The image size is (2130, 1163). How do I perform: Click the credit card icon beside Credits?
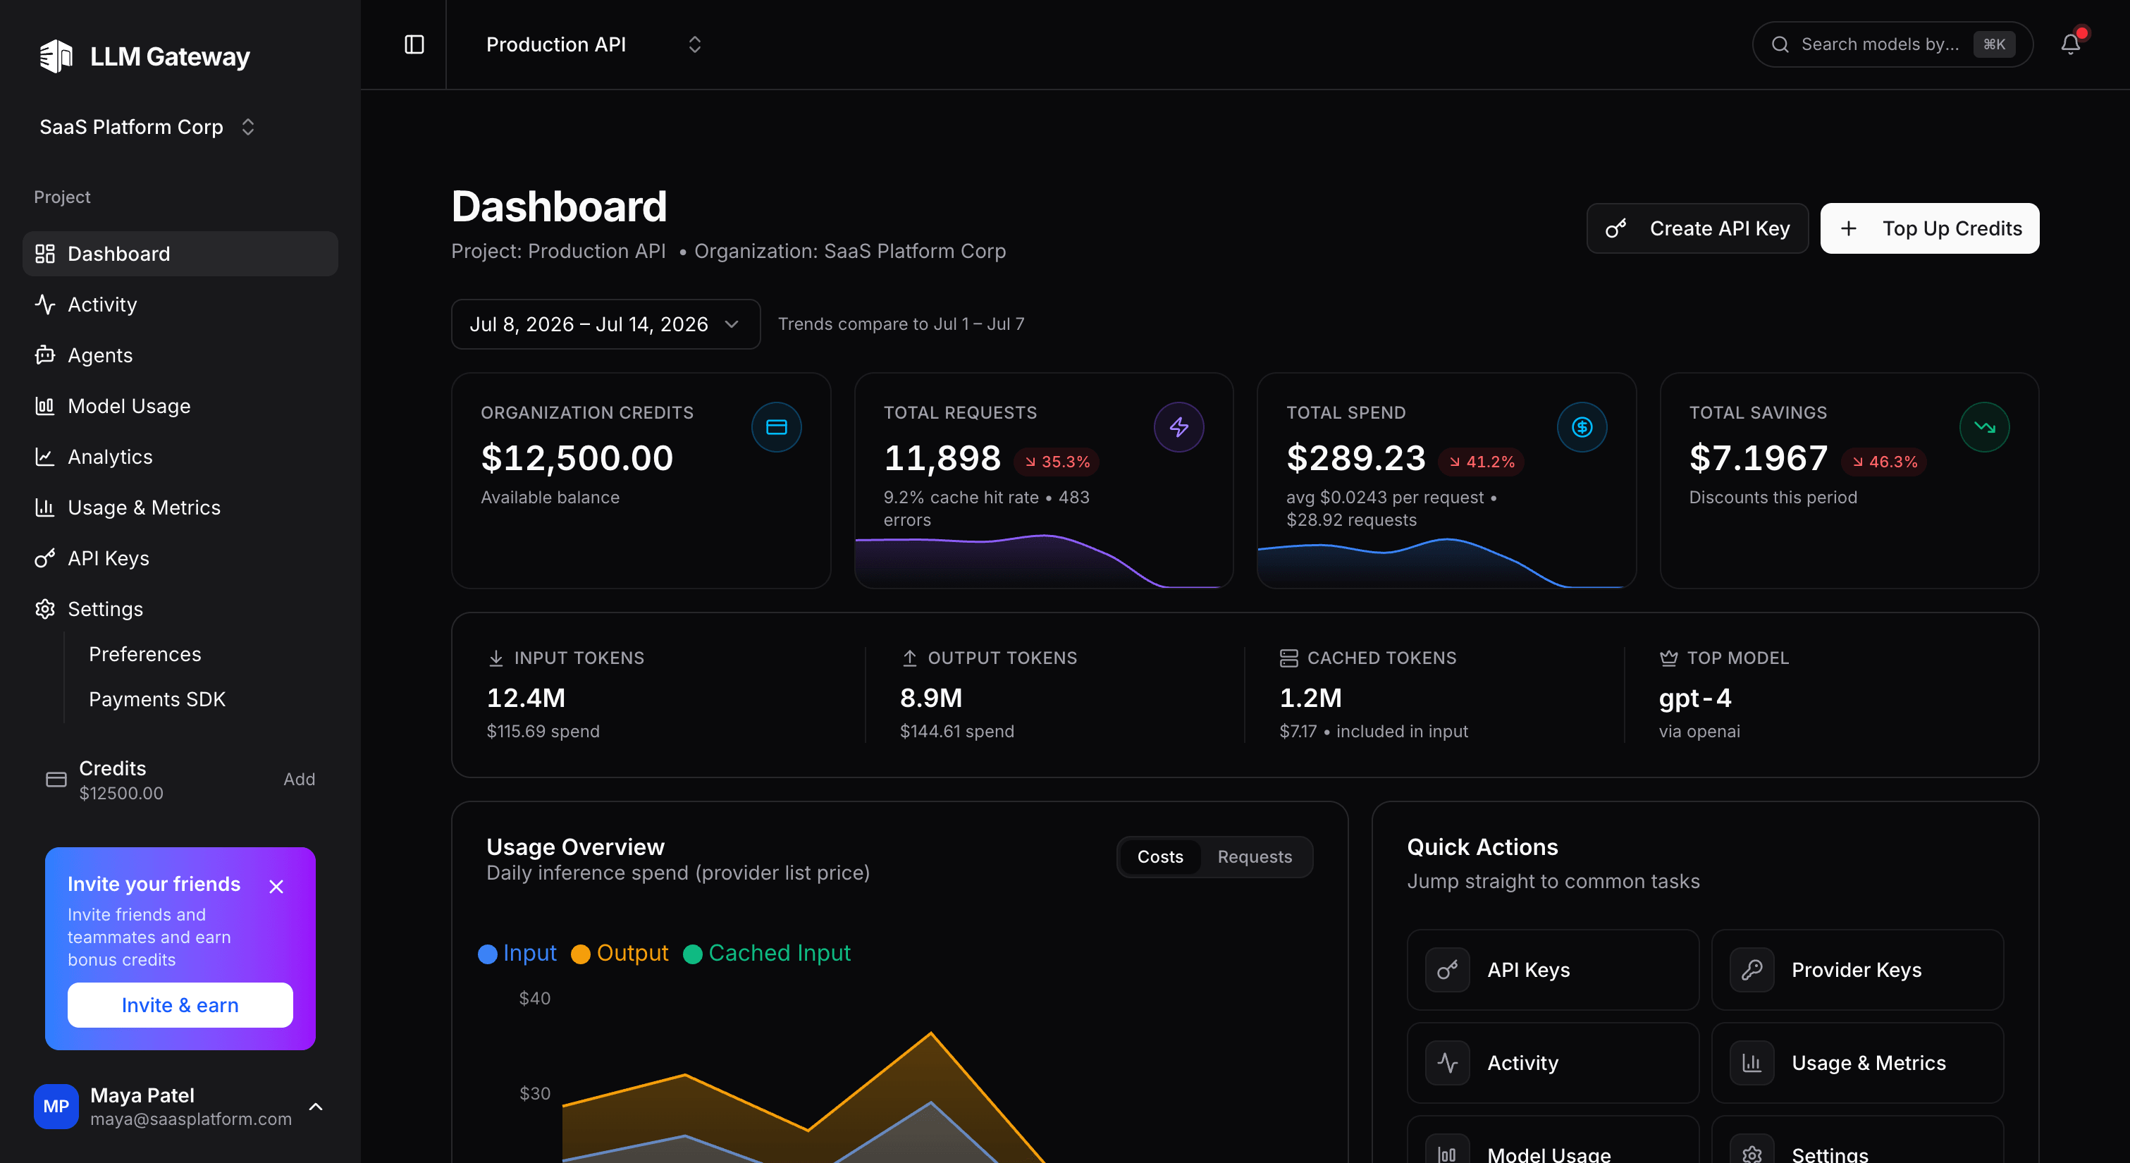(56, 779)
